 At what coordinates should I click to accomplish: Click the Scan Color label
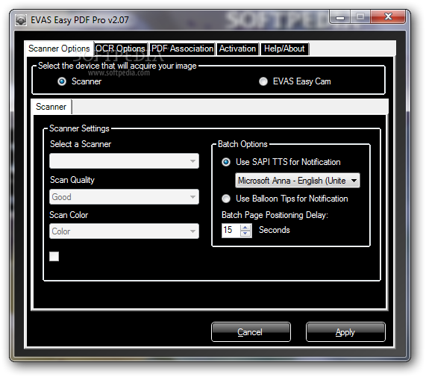tap(69, 215)
